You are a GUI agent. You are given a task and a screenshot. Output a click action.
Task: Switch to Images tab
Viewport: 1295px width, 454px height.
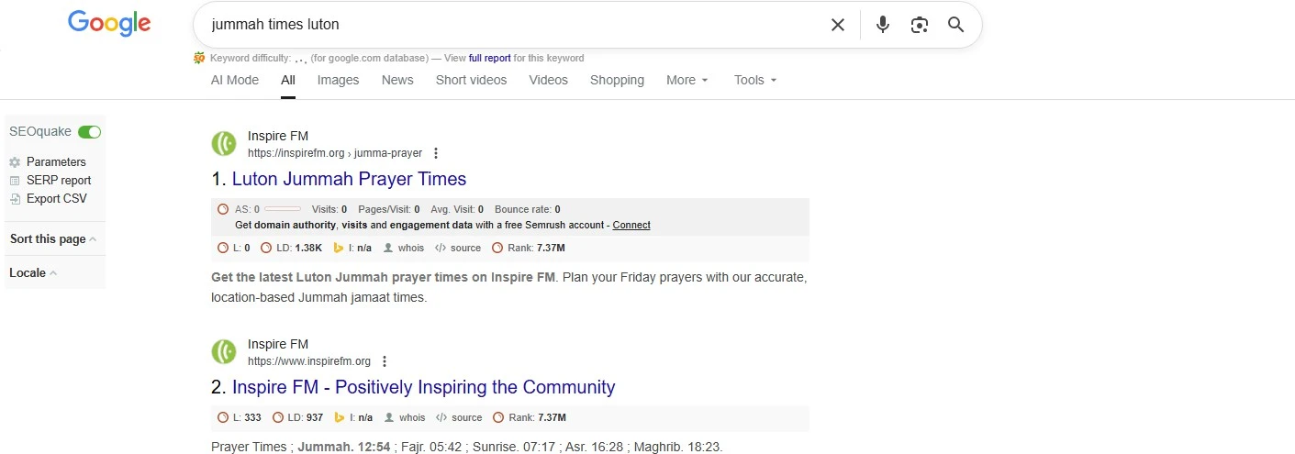338,80
